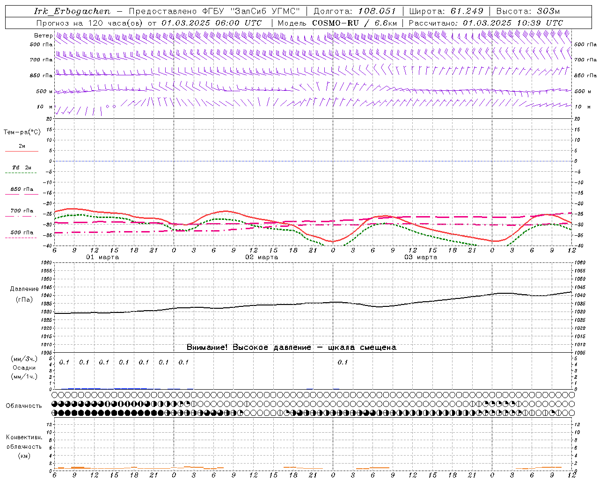The height and width of the screenshot is (479, 599).
Task: Click the Осадки precipitation label
Action: [24, 368]
